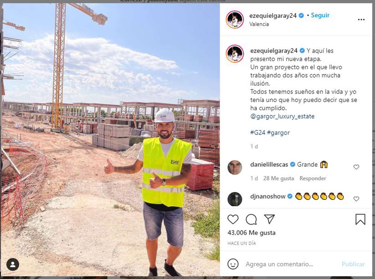Like the post with heart icon
The image size is (375, 279).
point(233,219)
